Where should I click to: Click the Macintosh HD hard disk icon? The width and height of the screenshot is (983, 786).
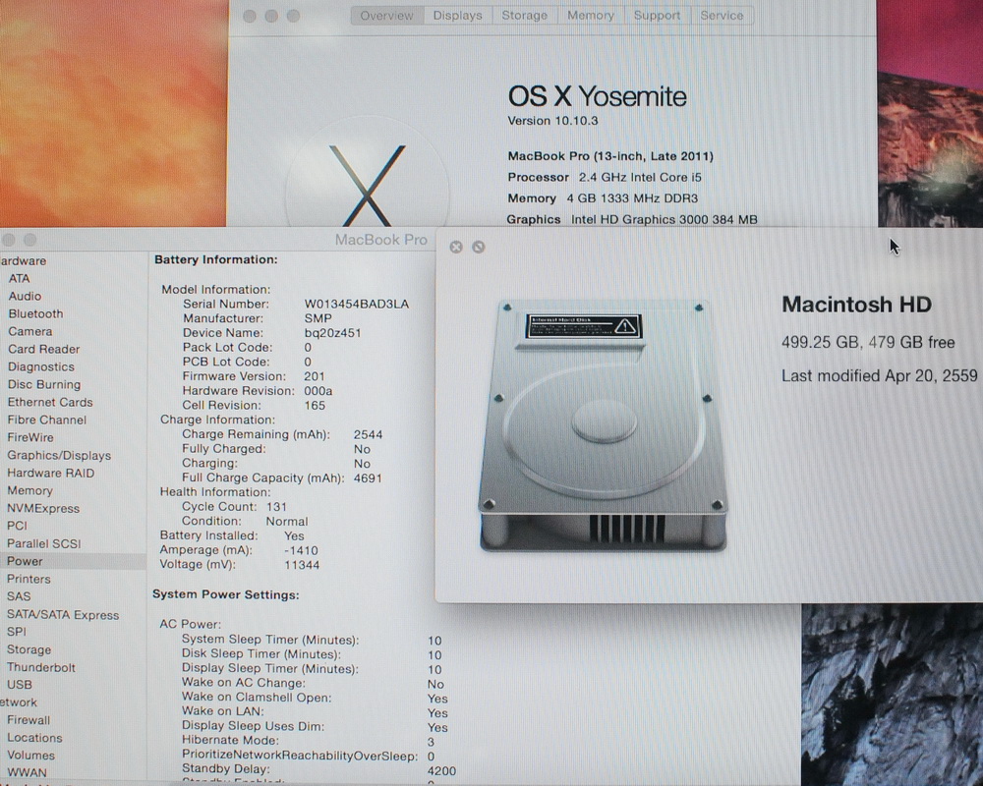coord(604,426)
